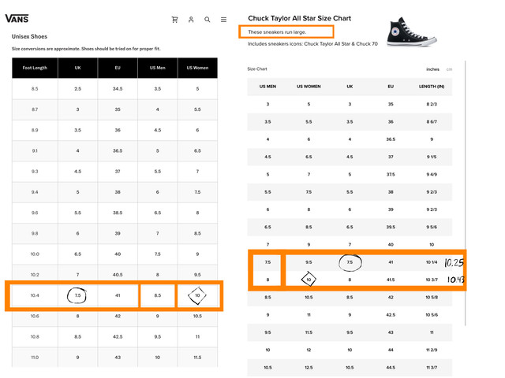
Task: Select the 9.1 foot length cell
Action: 35,150
